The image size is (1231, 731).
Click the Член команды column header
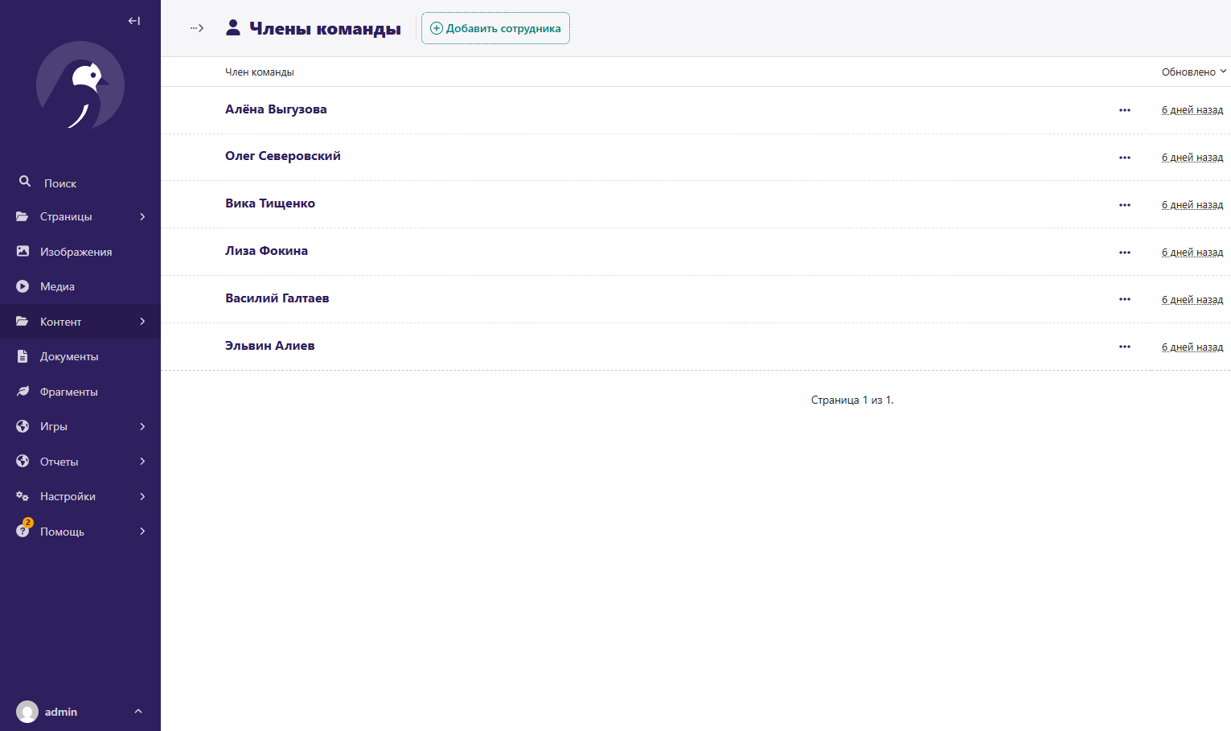259,72
